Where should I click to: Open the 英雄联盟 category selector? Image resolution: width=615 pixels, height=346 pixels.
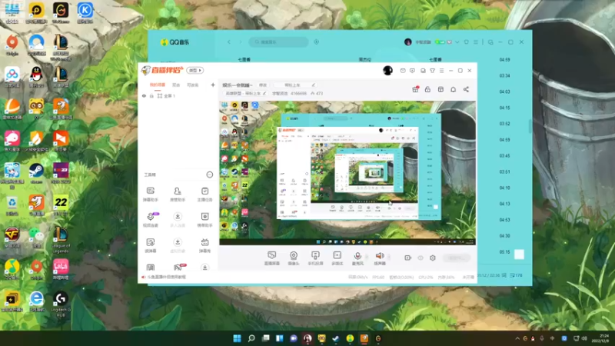[245, 93]
